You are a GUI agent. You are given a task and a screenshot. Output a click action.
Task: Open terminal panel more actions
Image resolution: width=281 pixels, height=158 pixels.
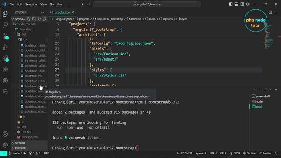click(264, 90)
